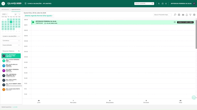The width and height of the screenshot is (197, 110).
Task: Open agenda settings gear icon
Action: coord(194,15)
